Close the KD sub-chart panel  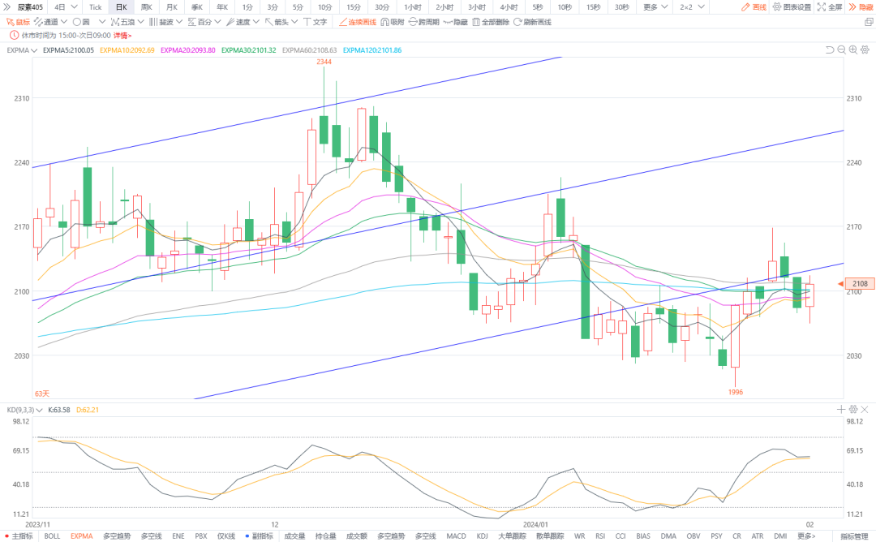coord(865,410)
